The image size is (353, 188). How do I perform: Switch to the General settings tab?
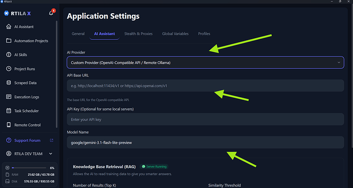click(x=78, y=34)
